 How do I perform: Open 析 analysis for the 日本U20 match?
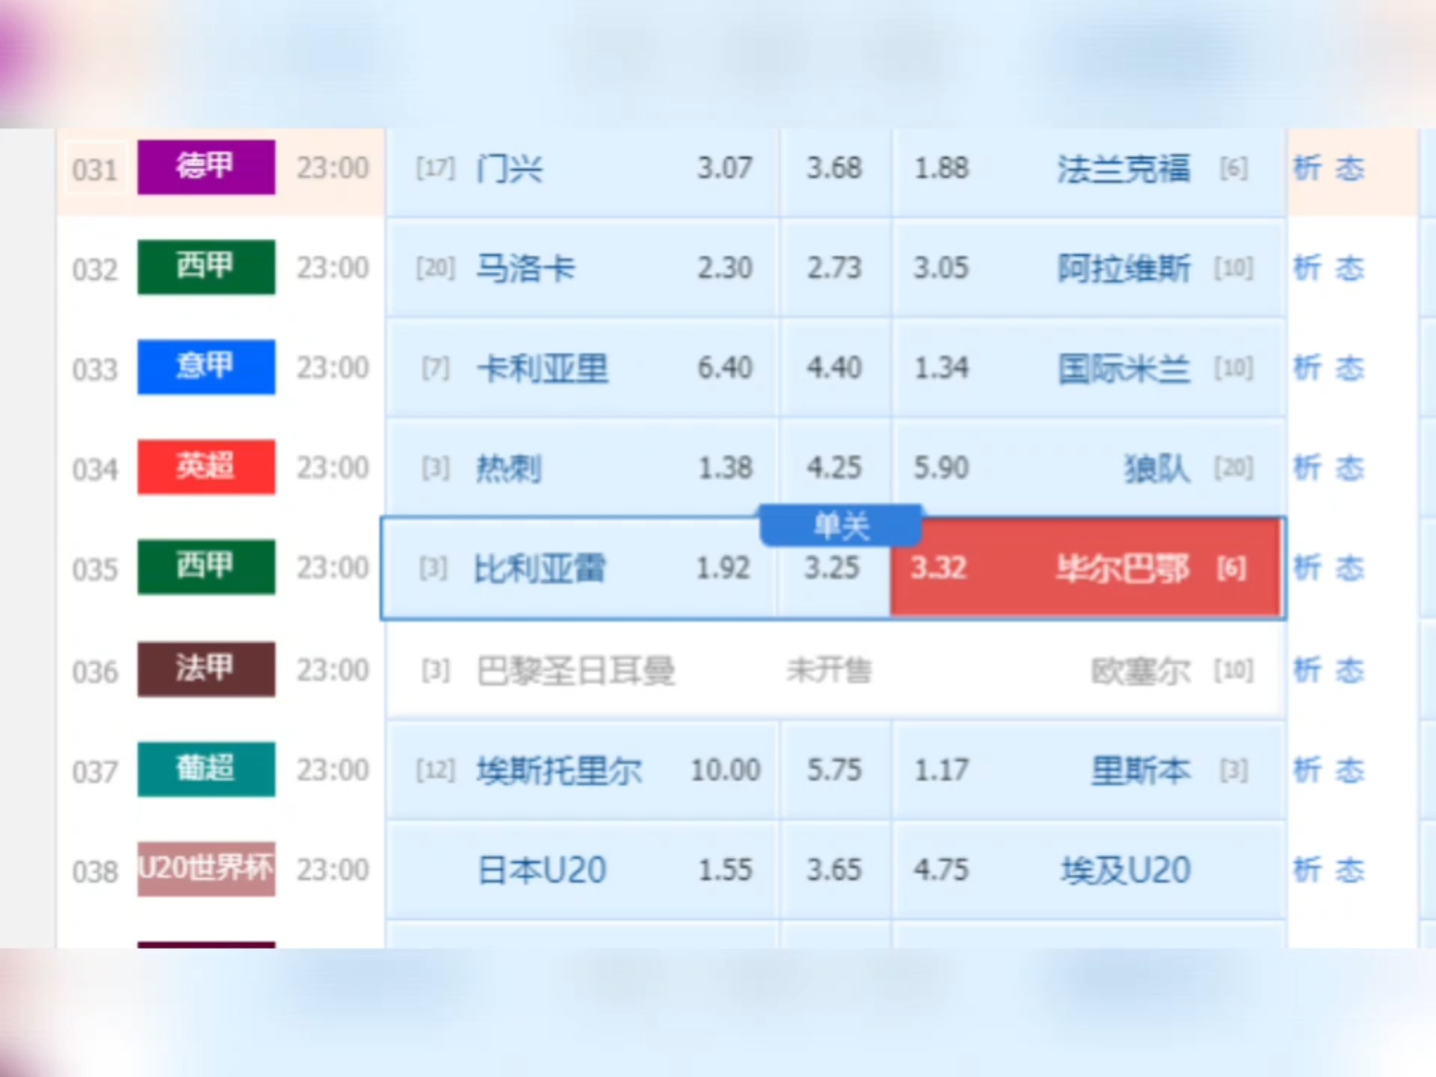[x=1307, y=870]
